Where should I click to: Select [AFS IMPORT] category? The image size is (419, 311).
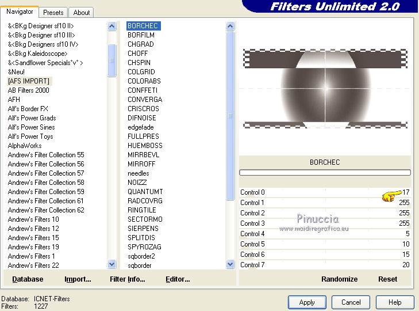coord(29,81)
